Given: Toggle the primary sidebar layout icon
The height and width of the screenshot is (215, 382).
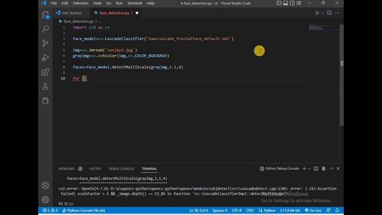Looking at the screenshot, I should coord(279,3).
